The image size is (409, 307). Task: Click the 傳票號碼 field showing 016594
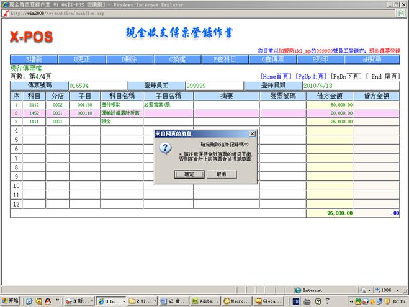97,86
